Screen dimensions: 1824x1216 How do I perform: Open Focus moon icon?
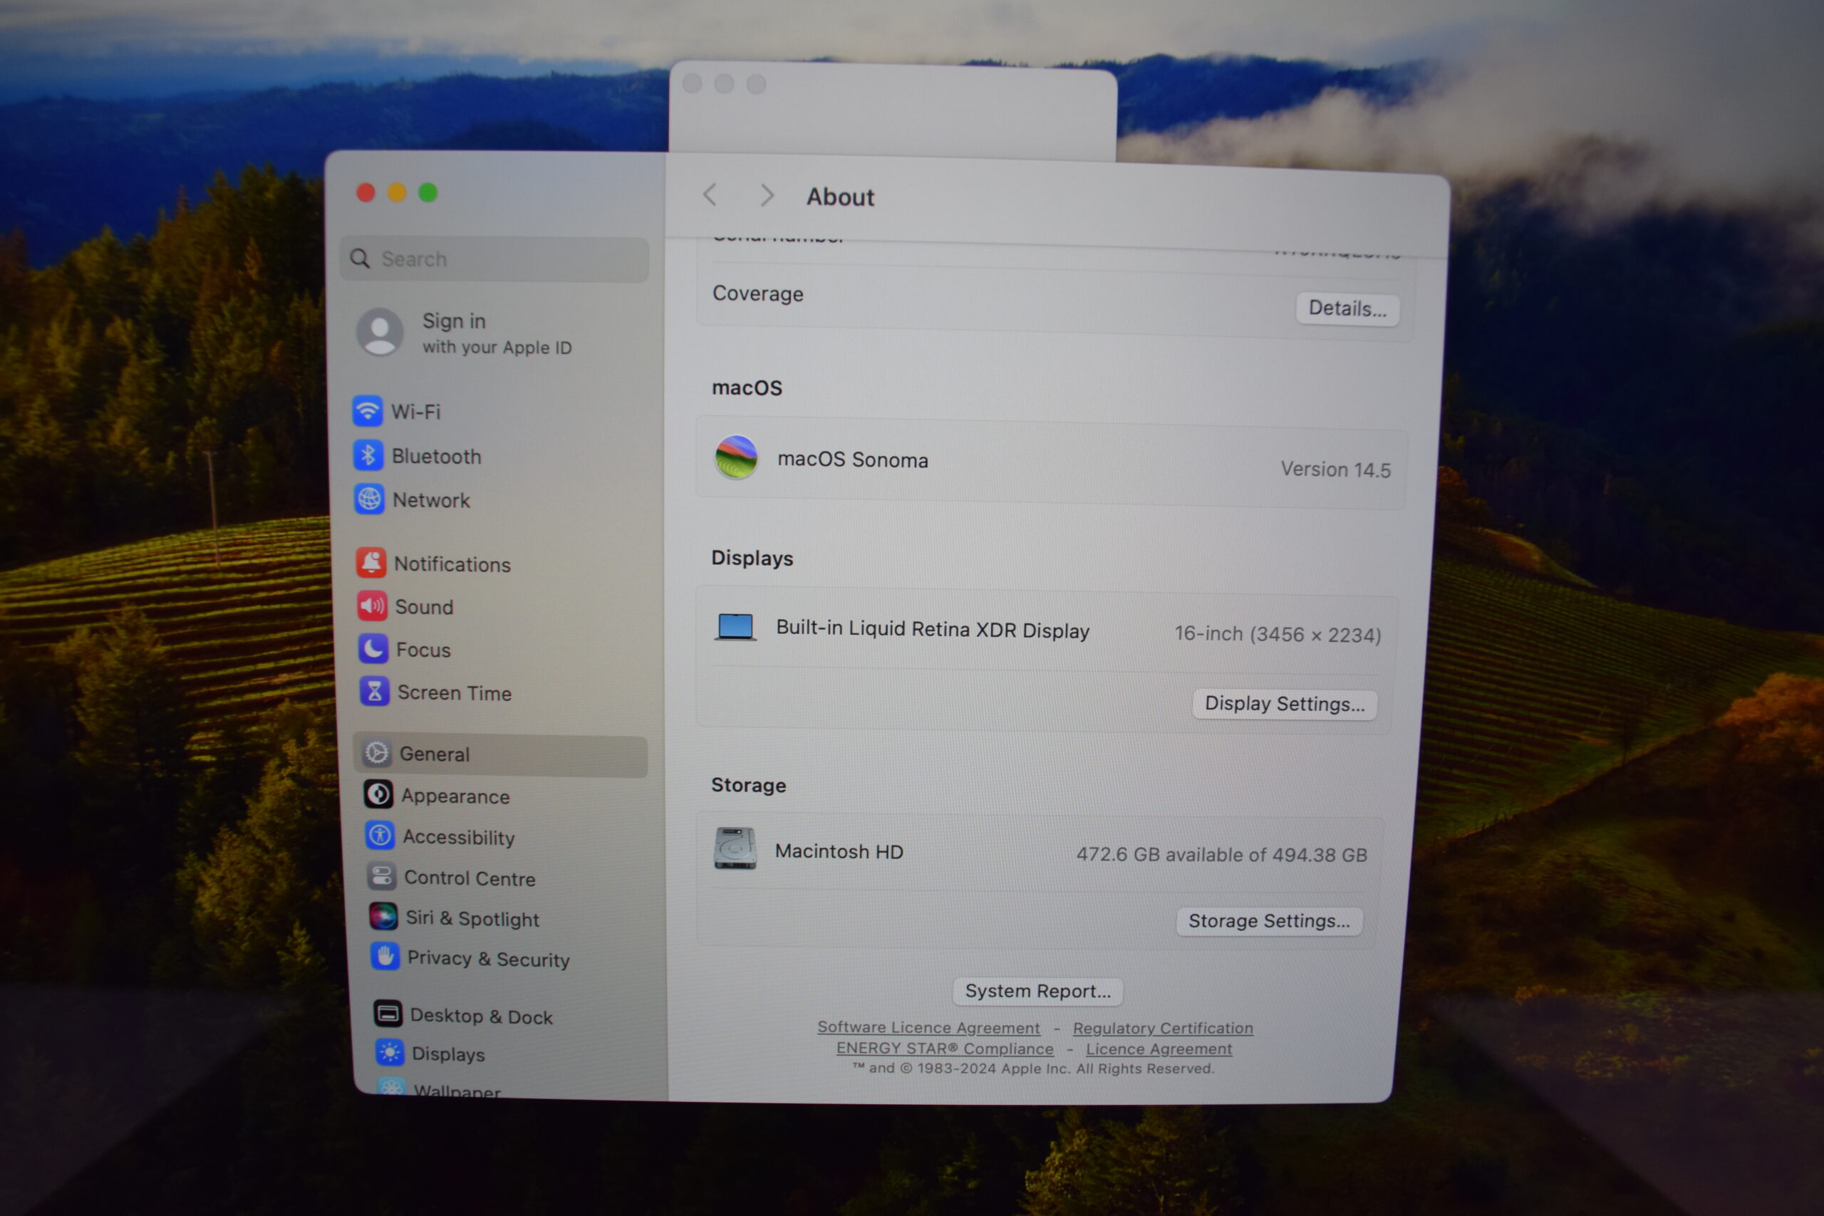[x=374, y=648]
